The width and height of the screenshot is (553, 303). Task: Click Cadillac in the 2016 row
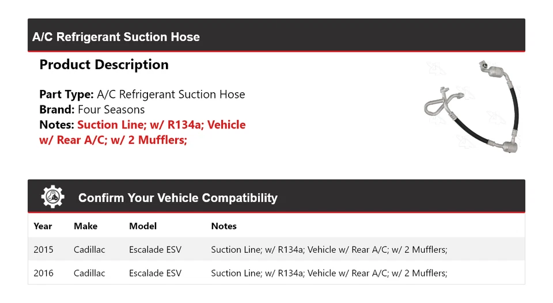coord(89,273)
